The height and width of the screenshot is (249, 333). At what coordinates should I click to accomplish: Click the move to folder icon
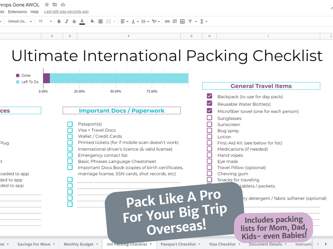coord(55,5)
